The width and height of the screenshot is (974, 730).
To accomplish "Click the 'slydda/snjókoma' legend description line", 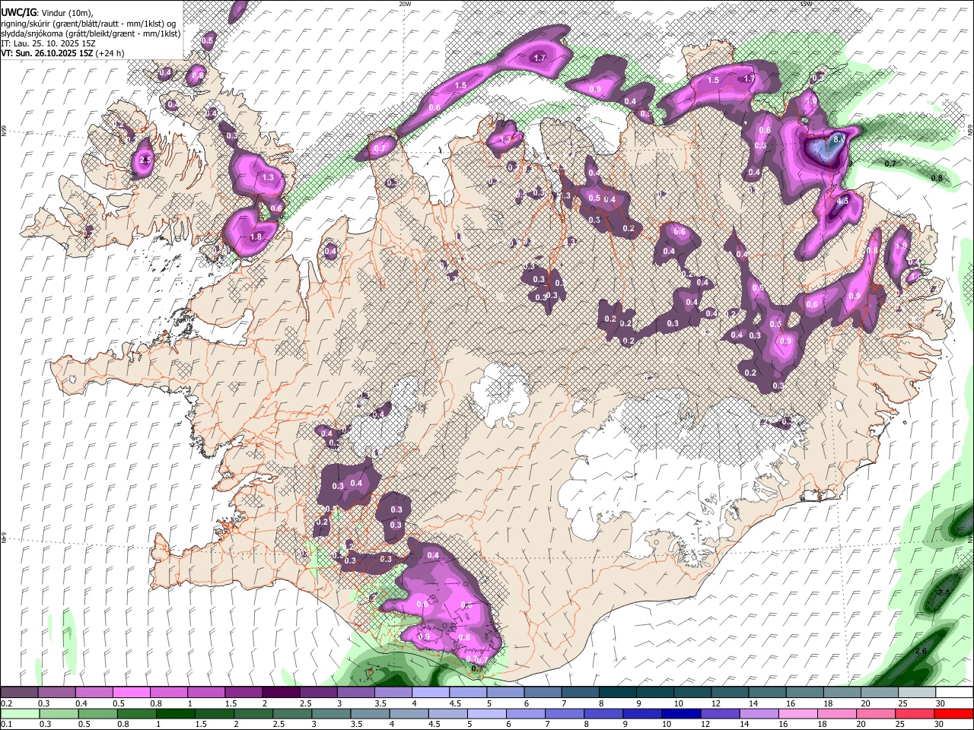I will (x=91, y=33).
